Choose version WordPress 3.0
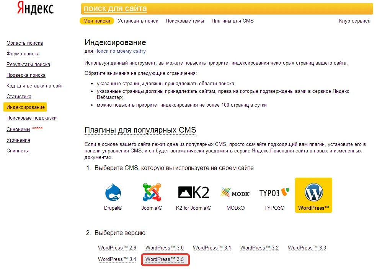This screenshot has height=272, width=377. 165,248
